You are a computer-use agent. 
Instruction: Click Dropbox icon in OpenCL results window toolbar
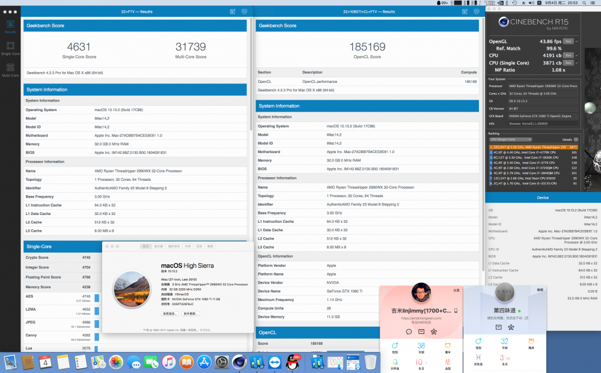tap(477, 11)
